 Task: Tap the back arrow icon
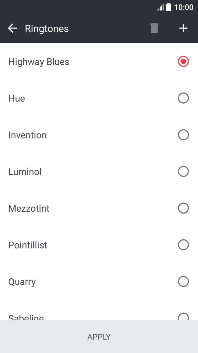click(12, 29)
